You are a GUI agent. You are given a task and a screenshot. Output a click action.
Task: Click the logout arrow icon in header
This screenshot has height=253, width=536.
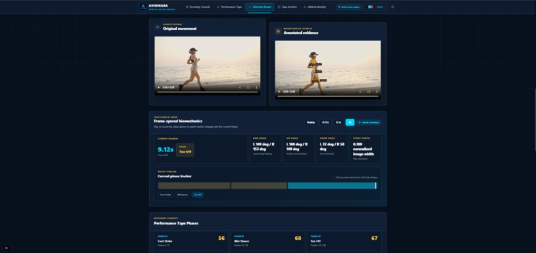392,7
